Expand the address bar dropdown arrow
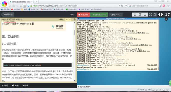The image size is (171, 92). (x=126, y=6)
